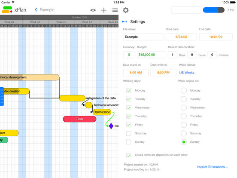Change US Weeks week format

point(187,73)
